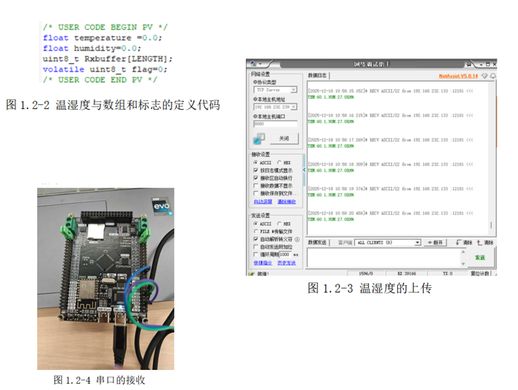Open the 协议类型 TCP Server dropdown

coord(294,90)
